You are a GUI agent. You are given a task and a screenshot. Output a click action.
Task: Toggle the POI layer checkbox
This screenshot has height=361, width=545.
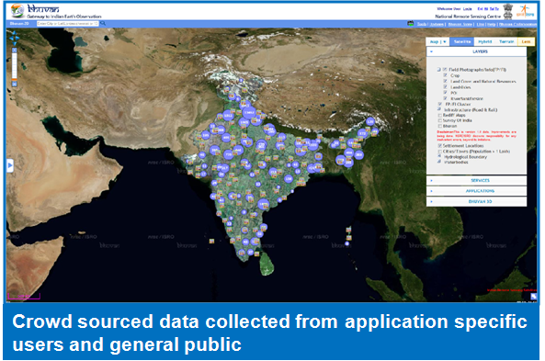click(x=445, y=93)
